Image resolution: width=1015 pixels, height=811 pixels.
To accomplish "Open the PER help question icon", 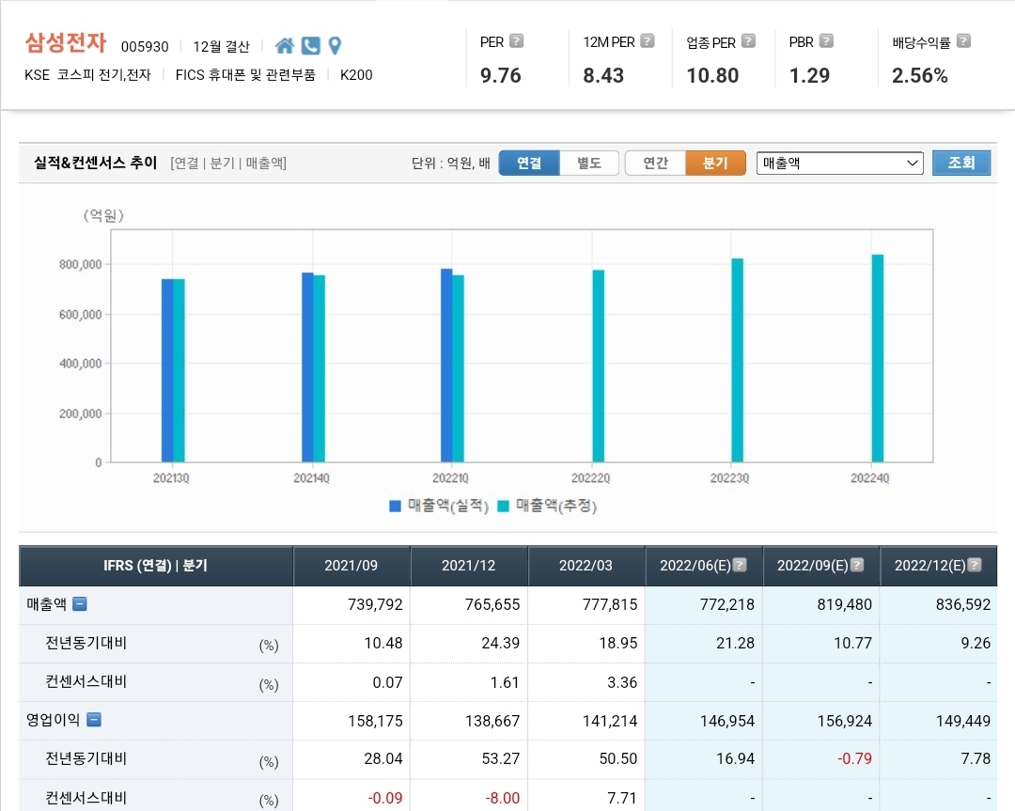I will point(516,40).
